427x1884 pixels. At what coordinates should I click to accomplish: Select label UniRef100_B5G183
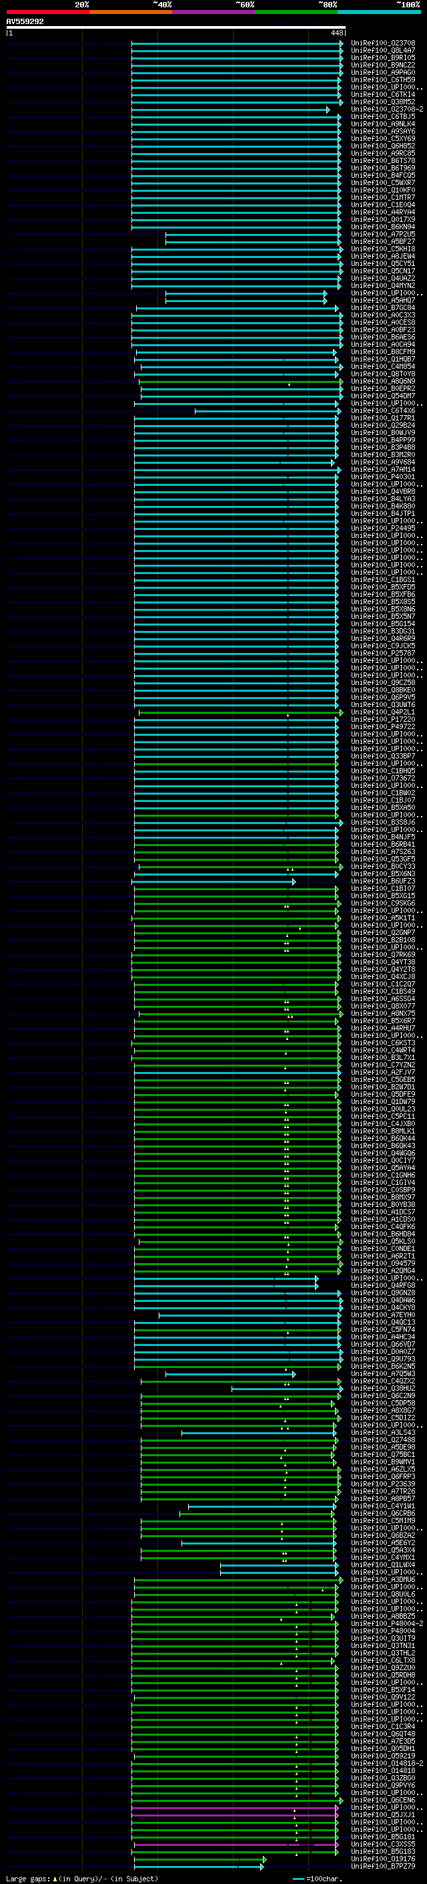pyautogui.click(x=383, y=1852)
